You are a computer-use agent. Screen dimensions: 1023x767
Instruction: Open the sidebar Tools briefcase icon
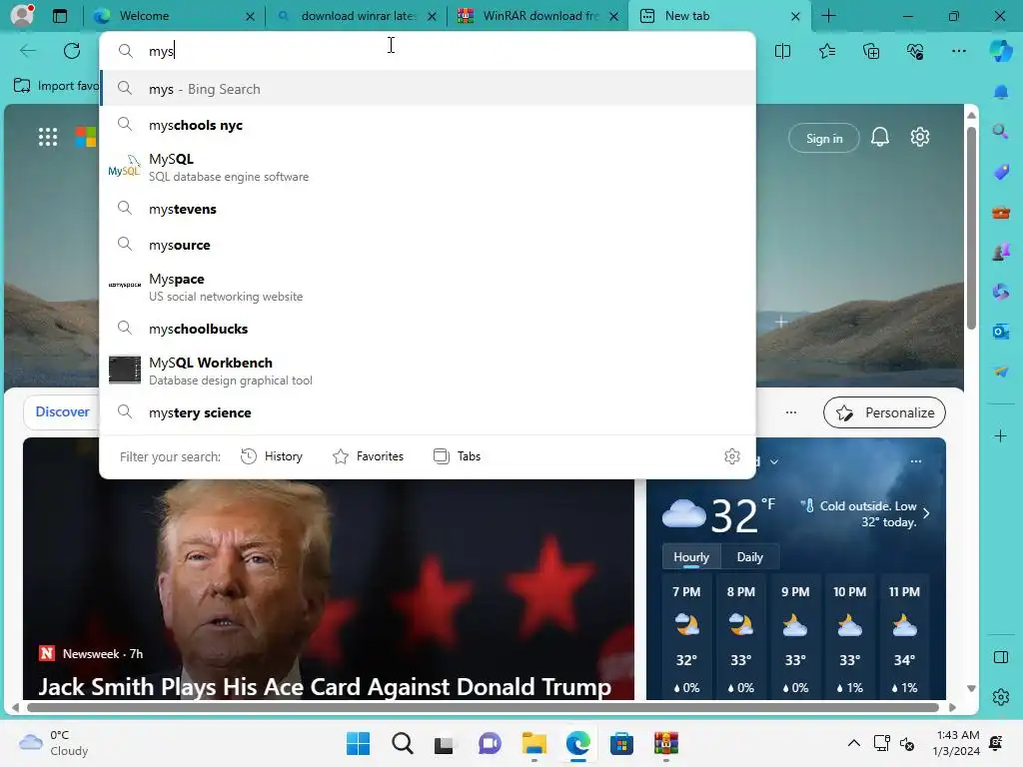(x=1001, y=212)
